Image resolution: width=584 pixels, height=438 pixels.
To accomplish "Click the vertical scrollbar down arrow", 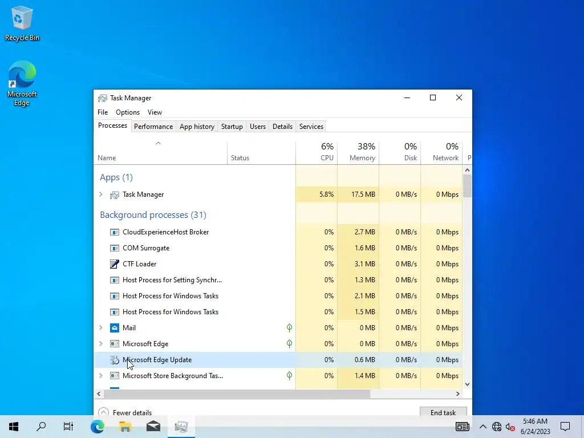I will point(468,384).
